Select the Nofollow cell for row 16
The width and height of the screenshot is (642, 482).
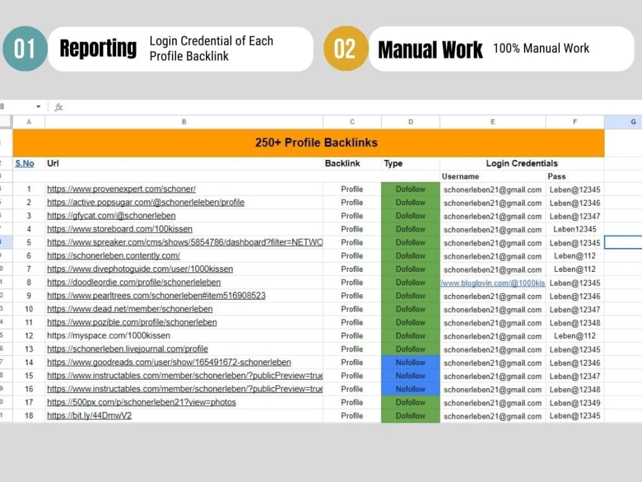click(x=411, y=389)
